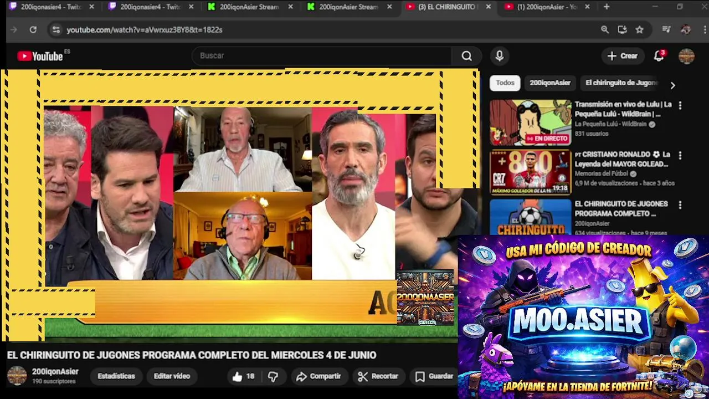Viewport: 709px width, 399px height.
Task: Click the search magnifier button
Action: pyautogui.click(x=466, y=55)
